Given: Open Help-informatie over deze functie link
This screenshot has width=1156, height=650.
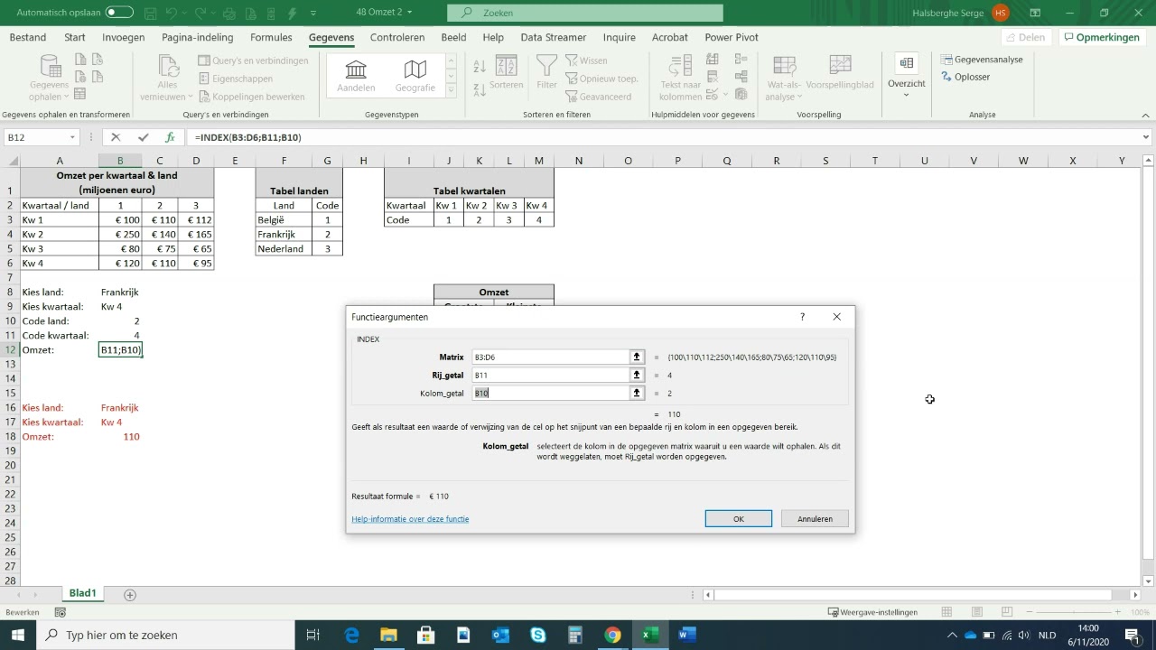Looking at the screenshot, I should pyautogui.click(x=410, y=519).
